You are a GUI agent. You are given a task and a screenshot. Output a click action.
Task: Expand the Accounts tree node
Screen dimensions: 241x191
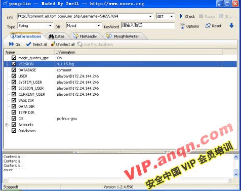click(x=7, y=125)
